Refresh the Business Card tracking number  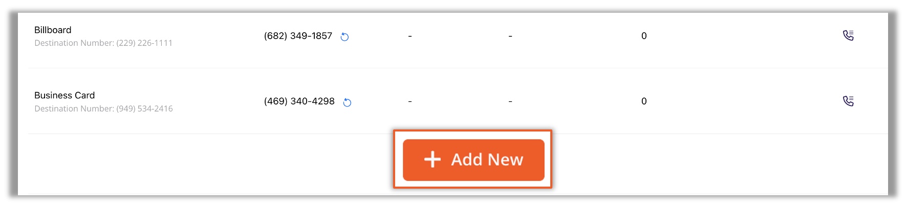pos(347,102)
